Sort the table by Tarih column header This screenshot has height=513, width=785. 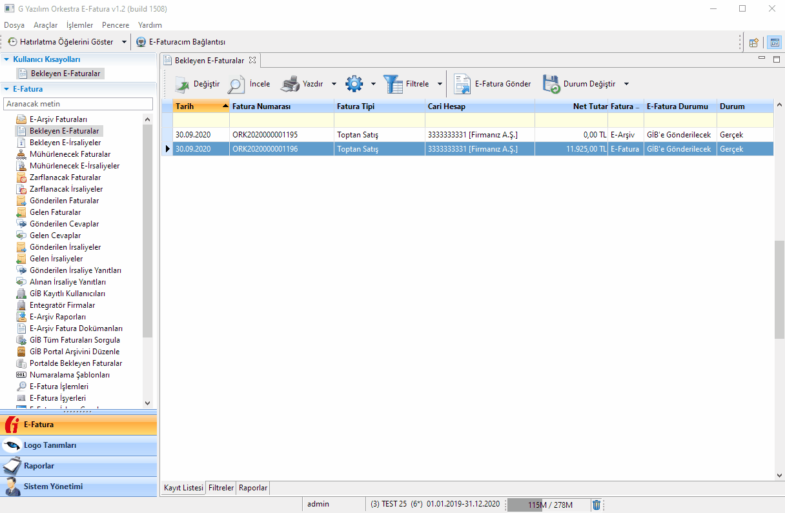pos(194,106)
